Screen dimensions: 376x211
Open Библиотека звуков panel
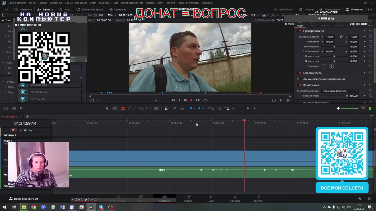(x=90, y=10)
